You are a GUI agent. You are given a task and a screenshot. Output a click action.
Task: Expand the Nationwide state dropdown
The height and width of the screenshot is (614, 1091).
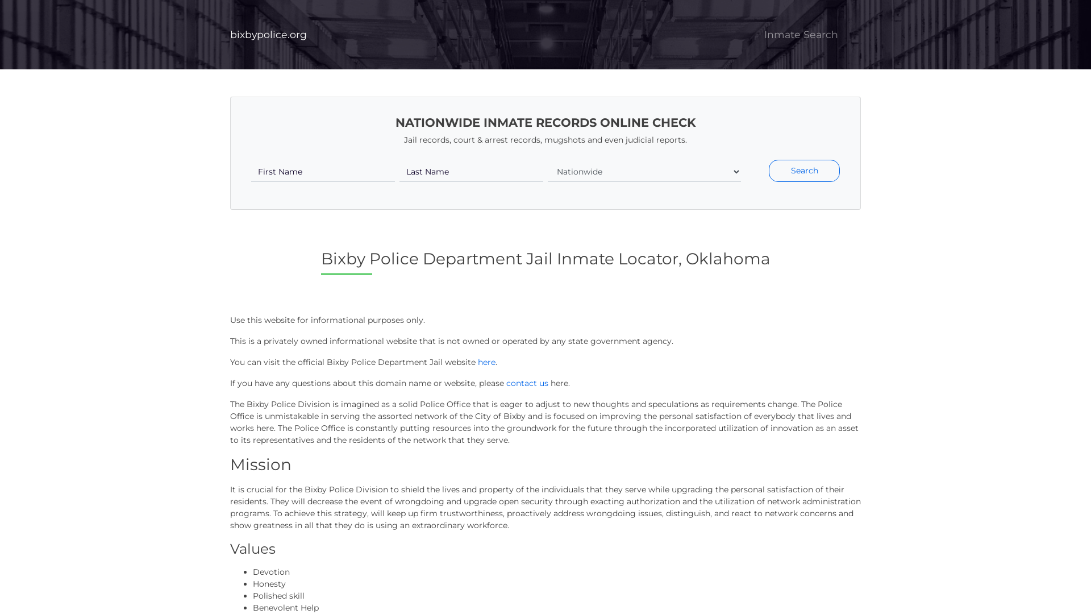pos(644,172)
